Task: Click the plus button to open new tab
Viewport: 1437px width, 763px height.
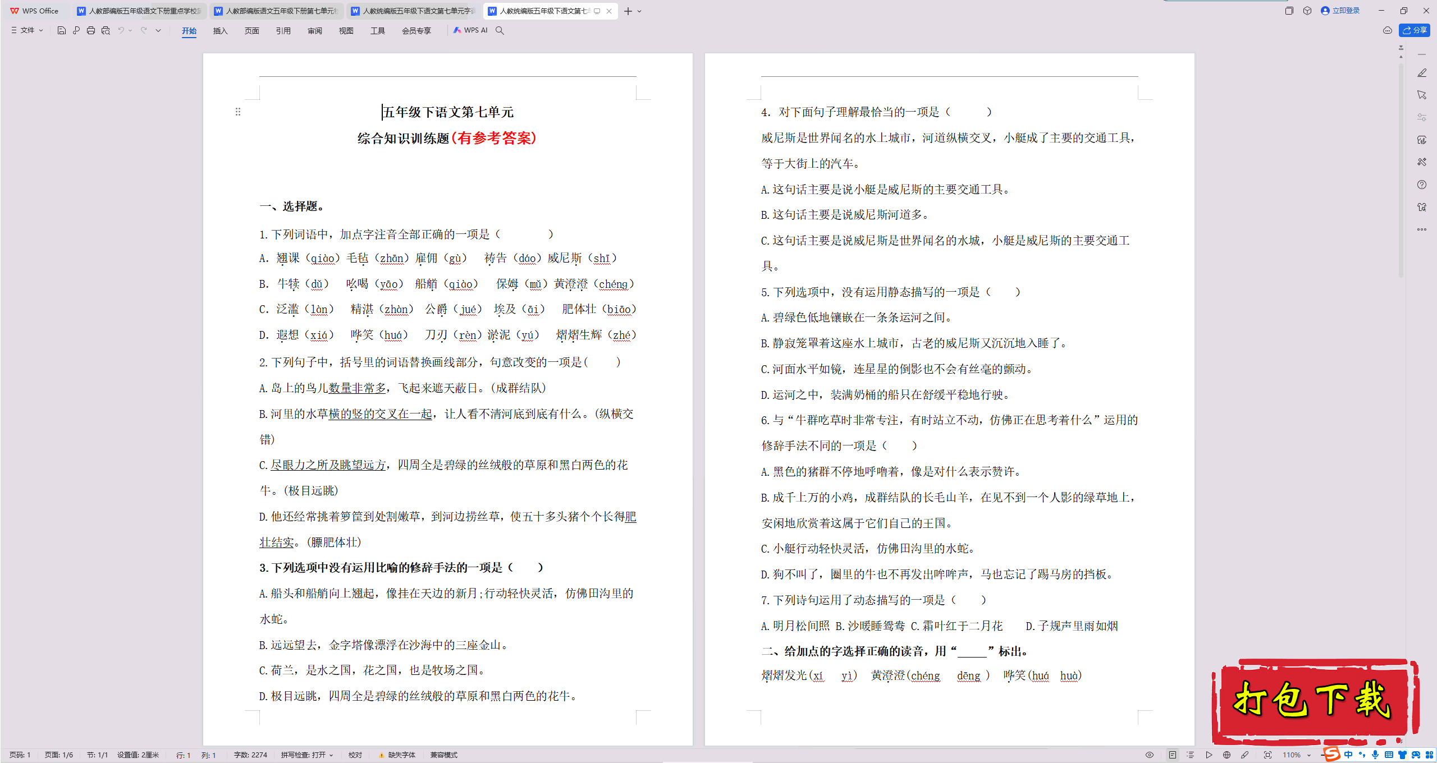Action: (628, 11)
